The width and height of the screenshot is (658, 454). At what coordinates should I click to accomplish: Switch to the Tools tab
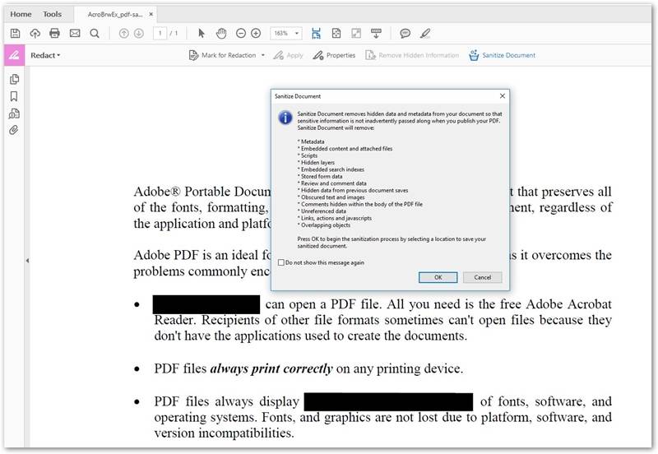(x=52, y=14)
